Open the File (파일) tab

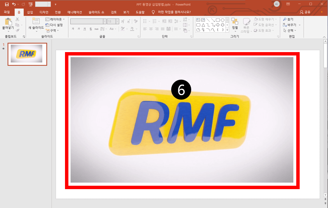click(x=7, y=12)
